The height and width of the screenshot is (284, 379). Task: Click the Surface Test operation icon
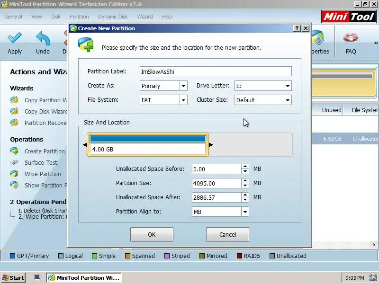[x=14, y=162]
